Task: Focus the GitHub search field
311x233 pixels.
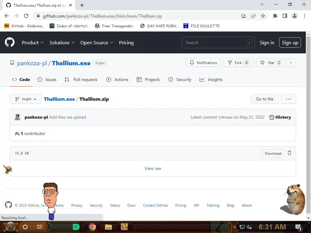Action: [x=218, y=42]
